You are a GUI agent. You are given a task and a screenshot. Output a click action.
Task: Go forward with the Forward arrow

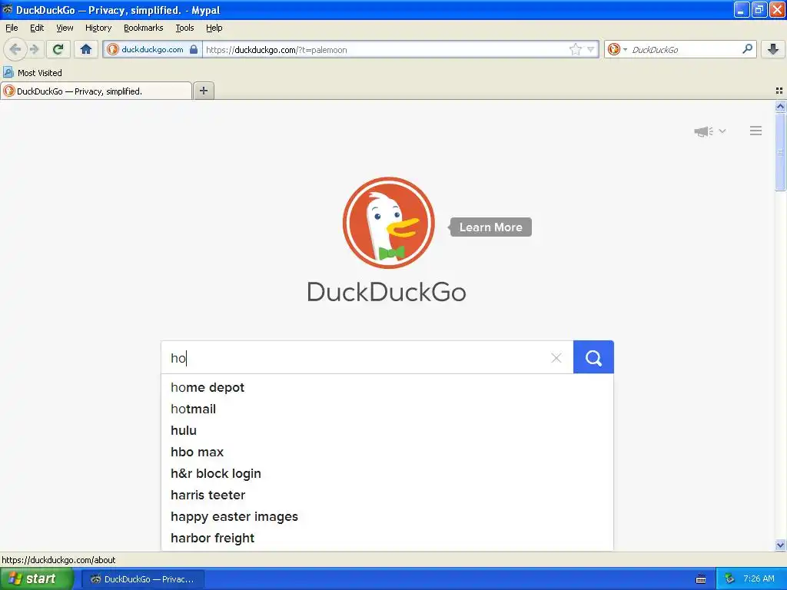[x=35, y=49]
